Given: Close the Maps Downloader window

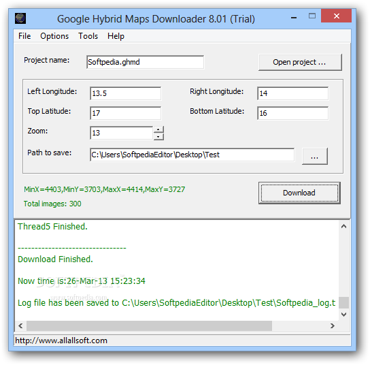Looking at the screenshot, I should [x=336, y=16].
